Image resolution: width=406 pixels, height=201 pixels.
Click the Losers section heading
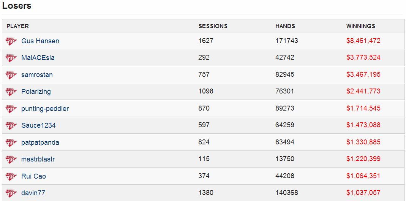17,6
